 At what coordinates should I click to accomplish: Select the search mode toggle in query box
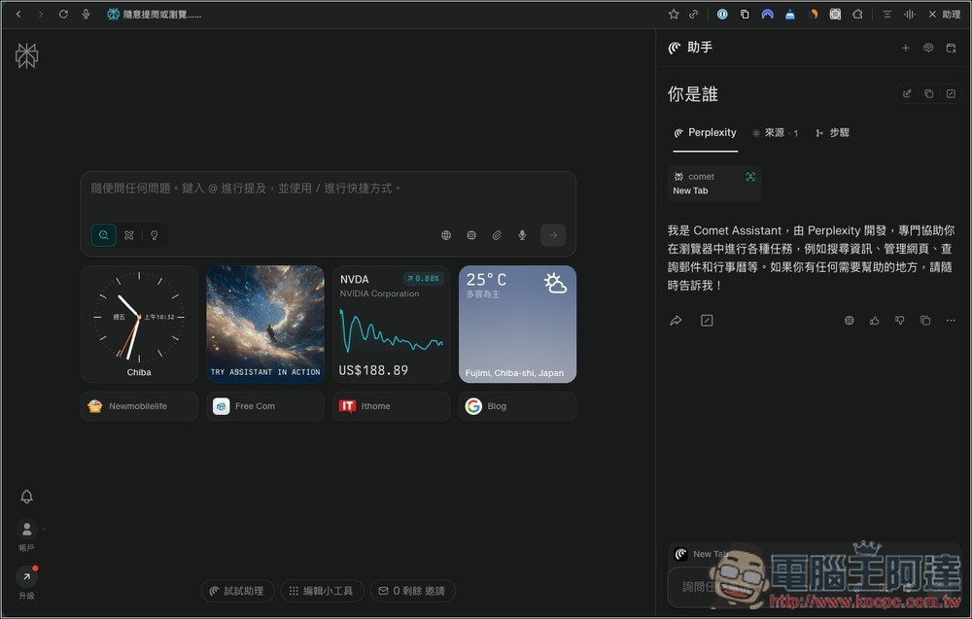[103, 235]
